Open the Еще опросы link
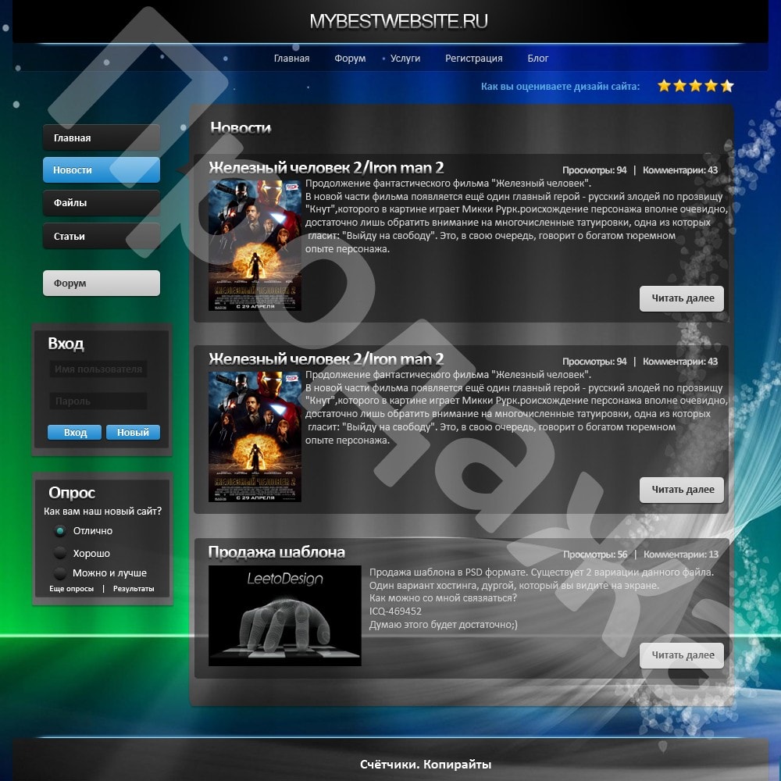 tap(71, 589)
